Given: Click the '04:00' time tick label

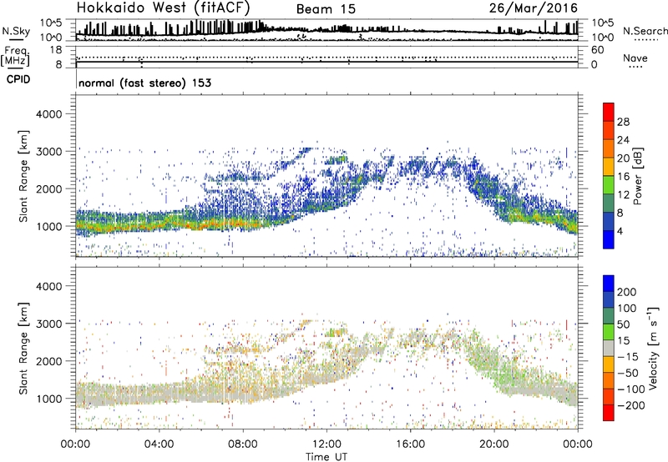Looking at the screenshot, I should [159, 444].
